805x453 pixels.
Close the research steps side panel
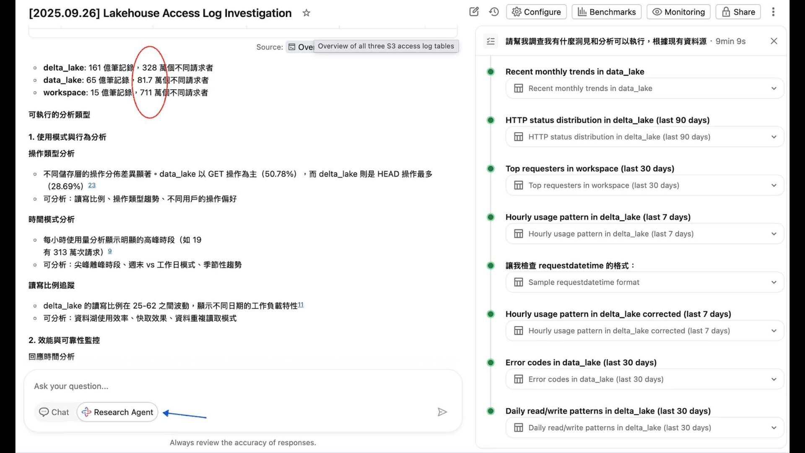tap(774, 41)
